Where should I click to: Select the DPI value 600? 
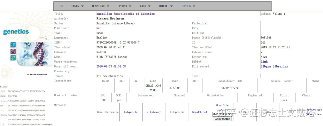coord(104,100)
